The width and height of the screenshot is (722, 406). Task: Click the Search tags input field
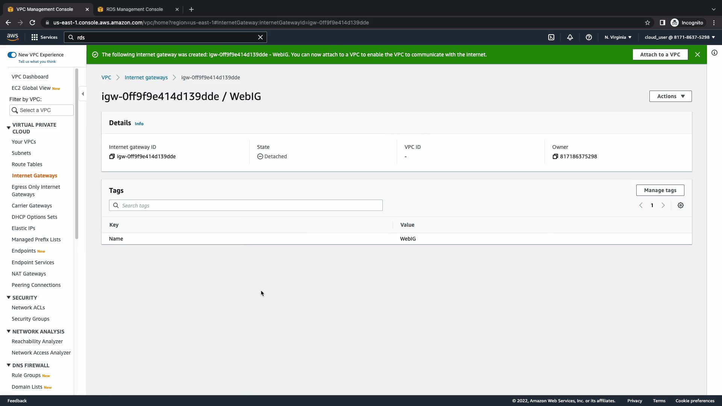(248, 205)
